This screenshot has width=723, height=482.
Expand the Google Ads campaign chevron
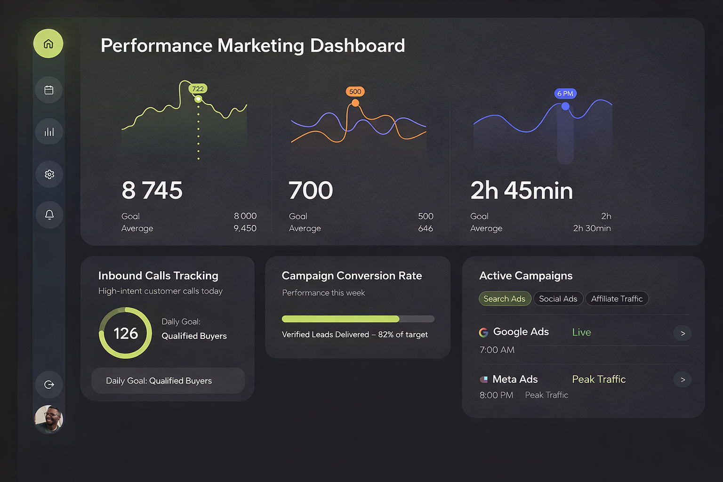click(683, 333)
